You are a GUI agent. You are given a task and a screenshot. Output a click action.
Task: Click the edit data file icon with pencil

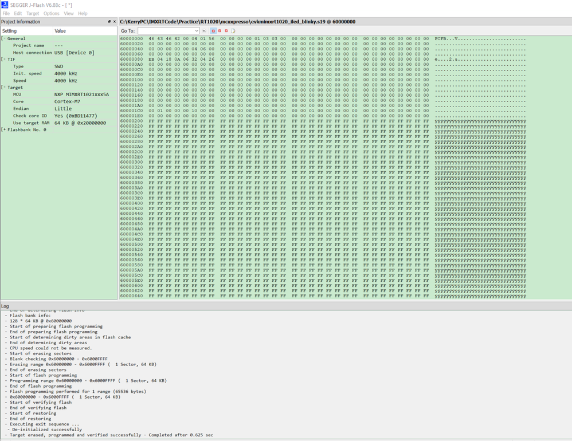[x=233, y=30]
